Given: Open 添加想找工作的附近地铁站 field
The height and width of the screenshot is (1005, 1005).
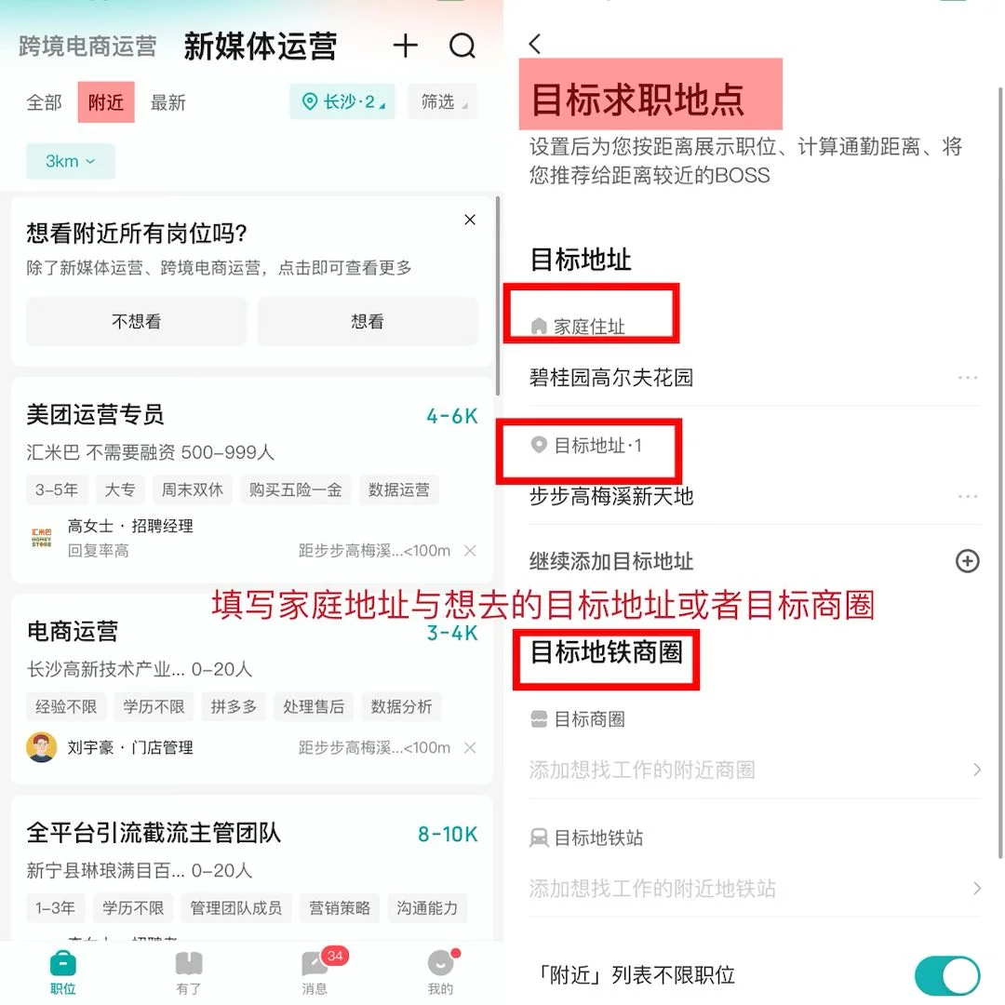Looking at the screenshot, I should 755,889.
